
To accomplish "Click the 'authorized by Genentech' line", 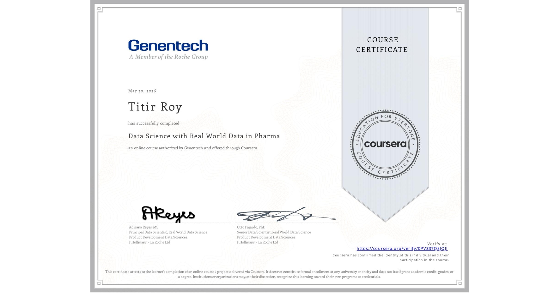I will 193,148.
